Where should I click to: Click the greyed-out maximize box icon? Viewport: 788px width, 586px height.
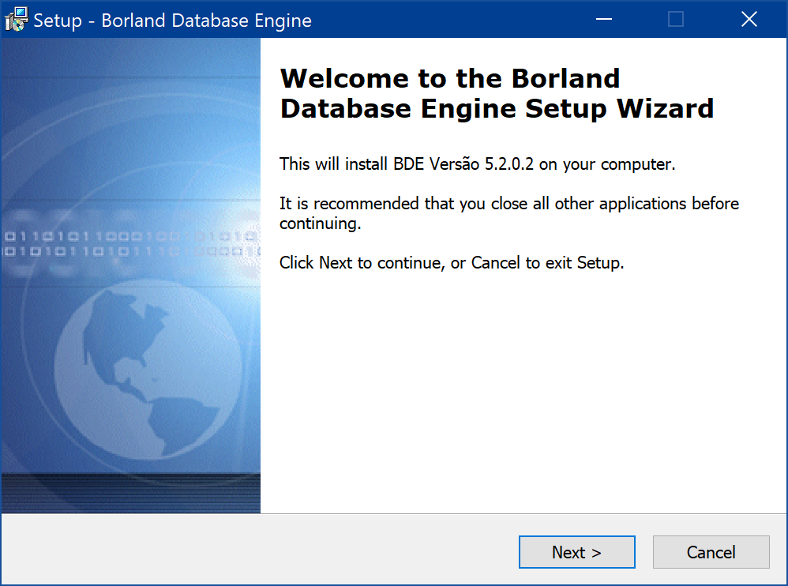(x=675, y=19)
